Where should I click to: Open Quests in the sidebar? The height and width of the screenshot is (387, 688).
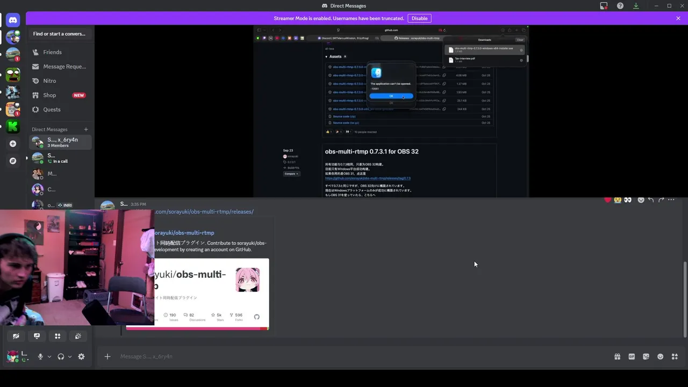click(60, 110)
